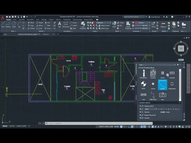
Task: Expand the Draw panel
Action: click(13, 31)
